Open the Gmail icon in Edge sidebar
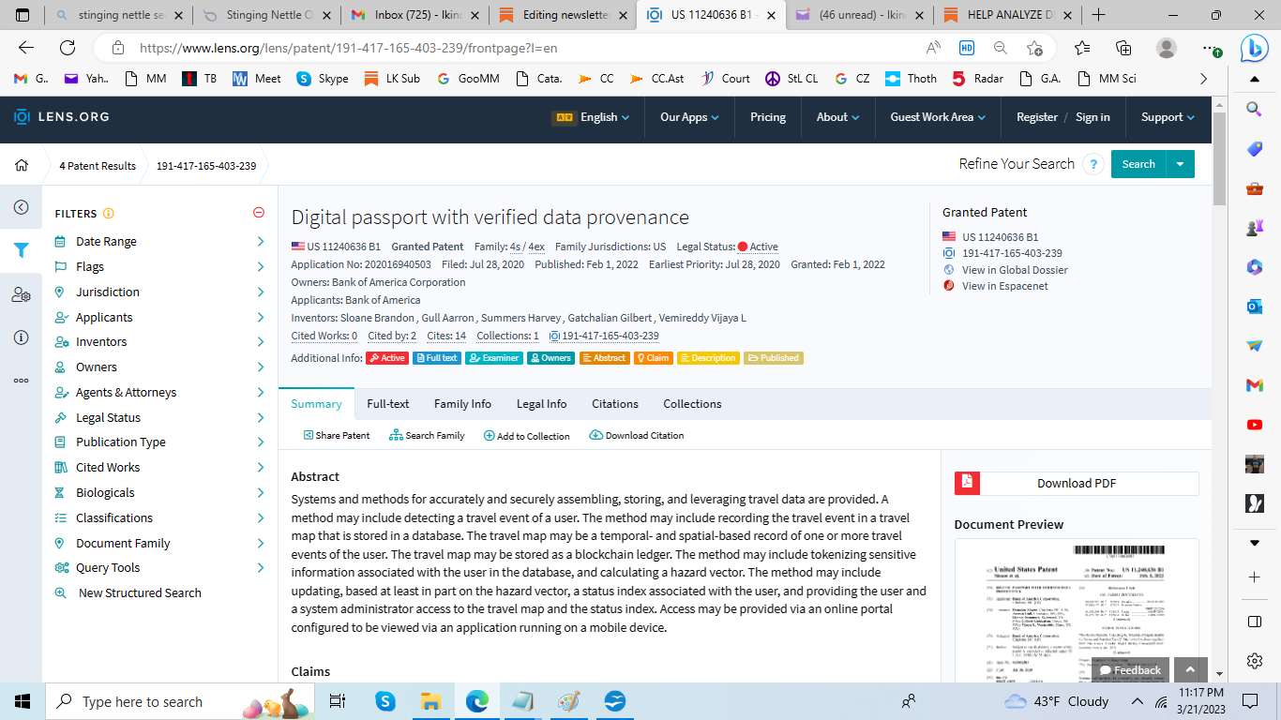Viewport: 1281px width, 720px height. click(1255, 385)
